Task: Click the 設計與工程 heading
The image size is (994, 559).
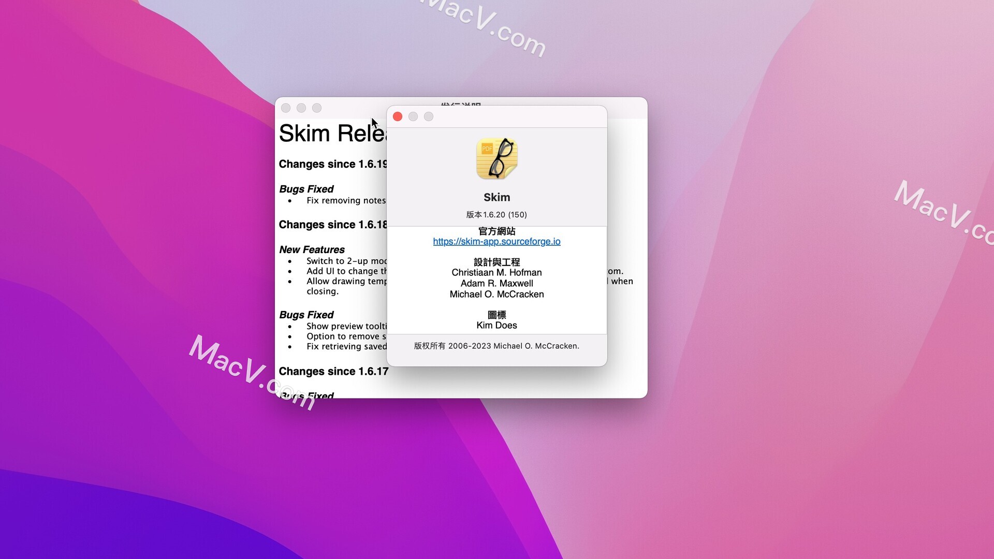Action: [496, 262]
